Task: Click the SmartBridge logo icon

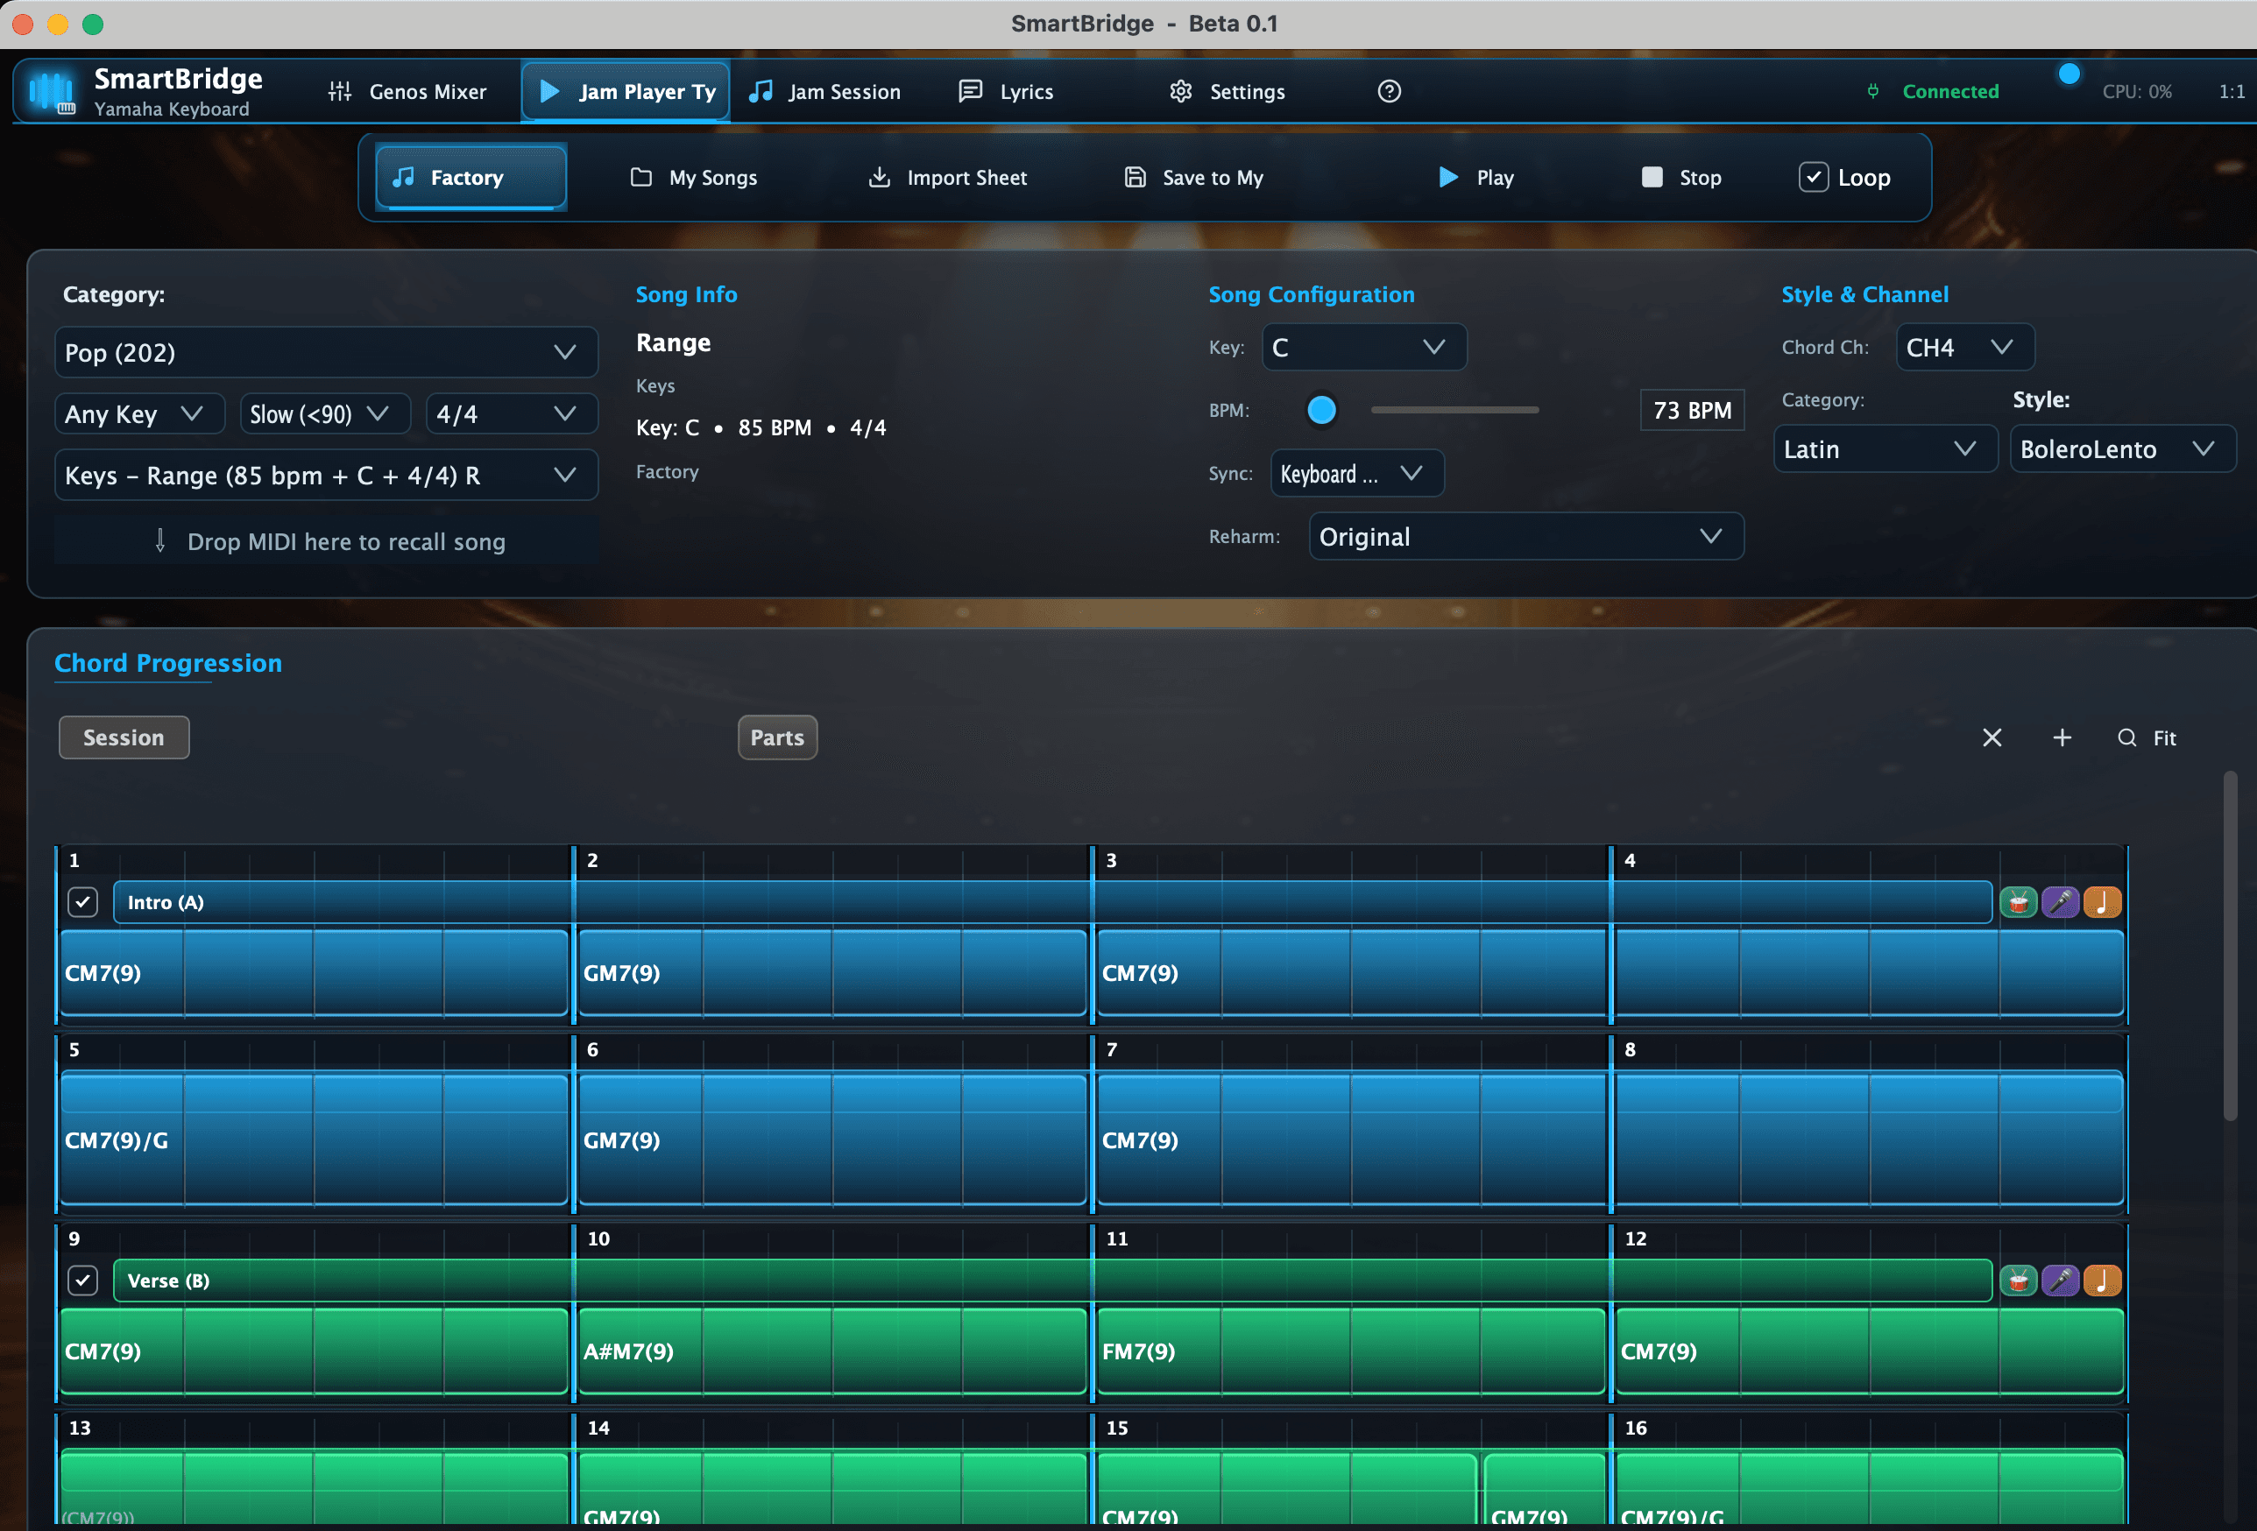Action: coord(52,91)
